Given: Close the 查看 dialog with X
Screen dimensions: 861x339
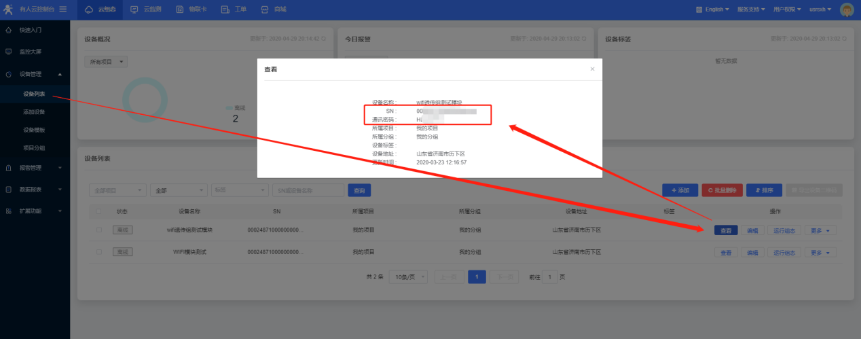Looking at the screenshot, I should [x=592, y=69].
